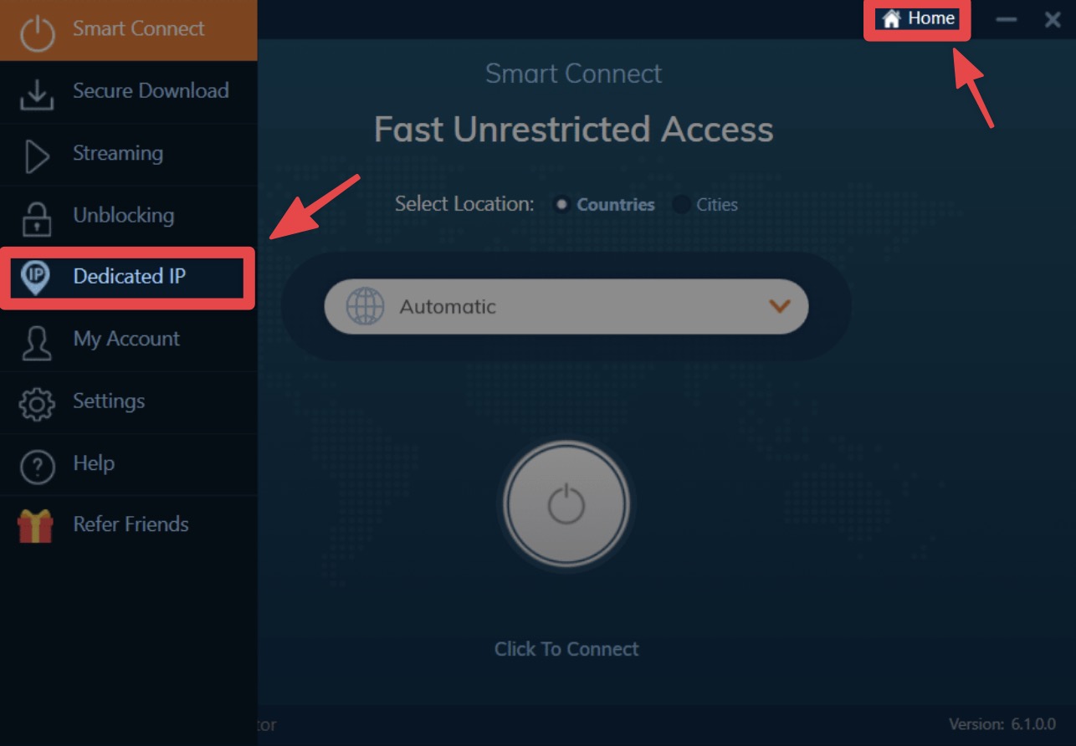Screen dimensions: 1076x746
Task: Click the globe icon in location selector
Action: tap(366, 307)
